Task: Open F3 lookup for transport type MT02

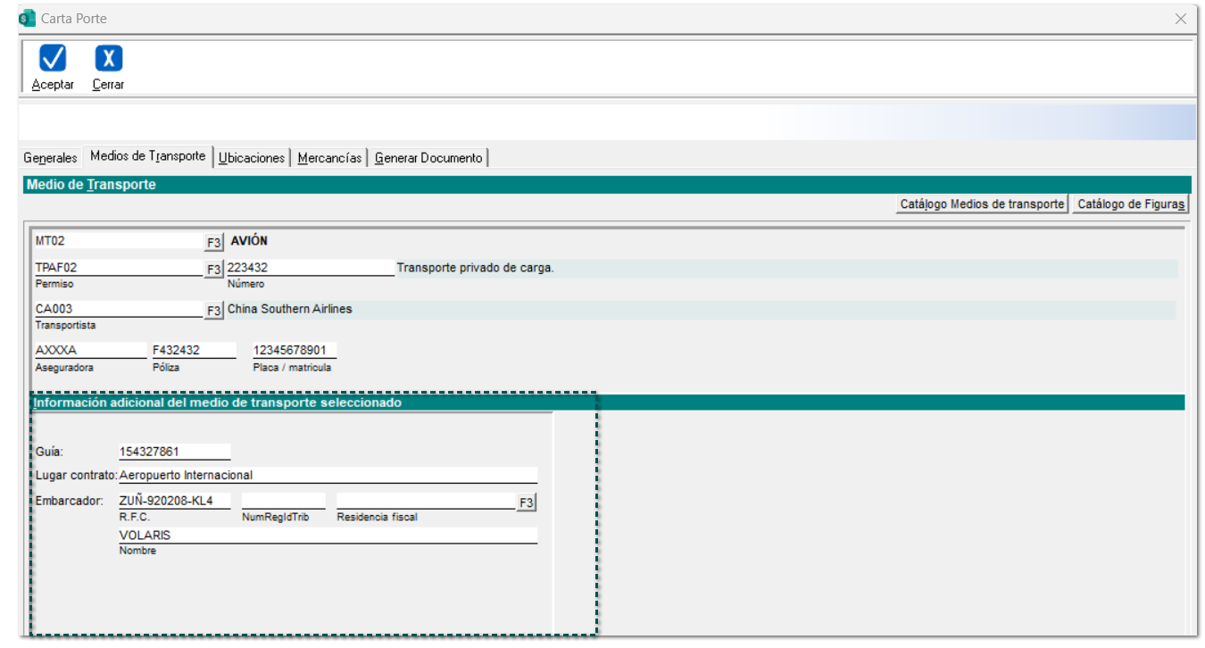Action: 213,242
